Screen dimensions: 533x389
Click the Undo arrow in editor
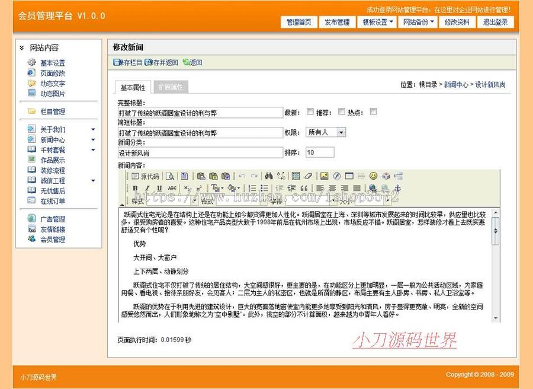[x=242, y=176]
